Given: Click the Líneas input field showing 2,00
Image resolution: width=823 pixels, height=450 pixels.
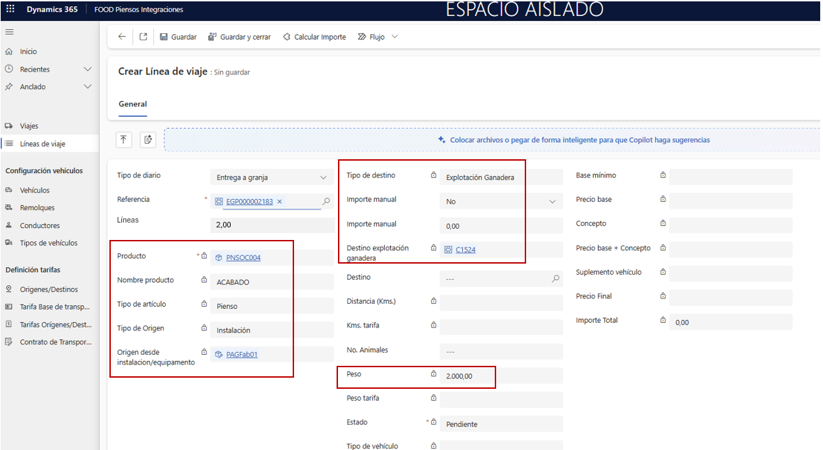Looking at the screenshot, I should point(270,225).
